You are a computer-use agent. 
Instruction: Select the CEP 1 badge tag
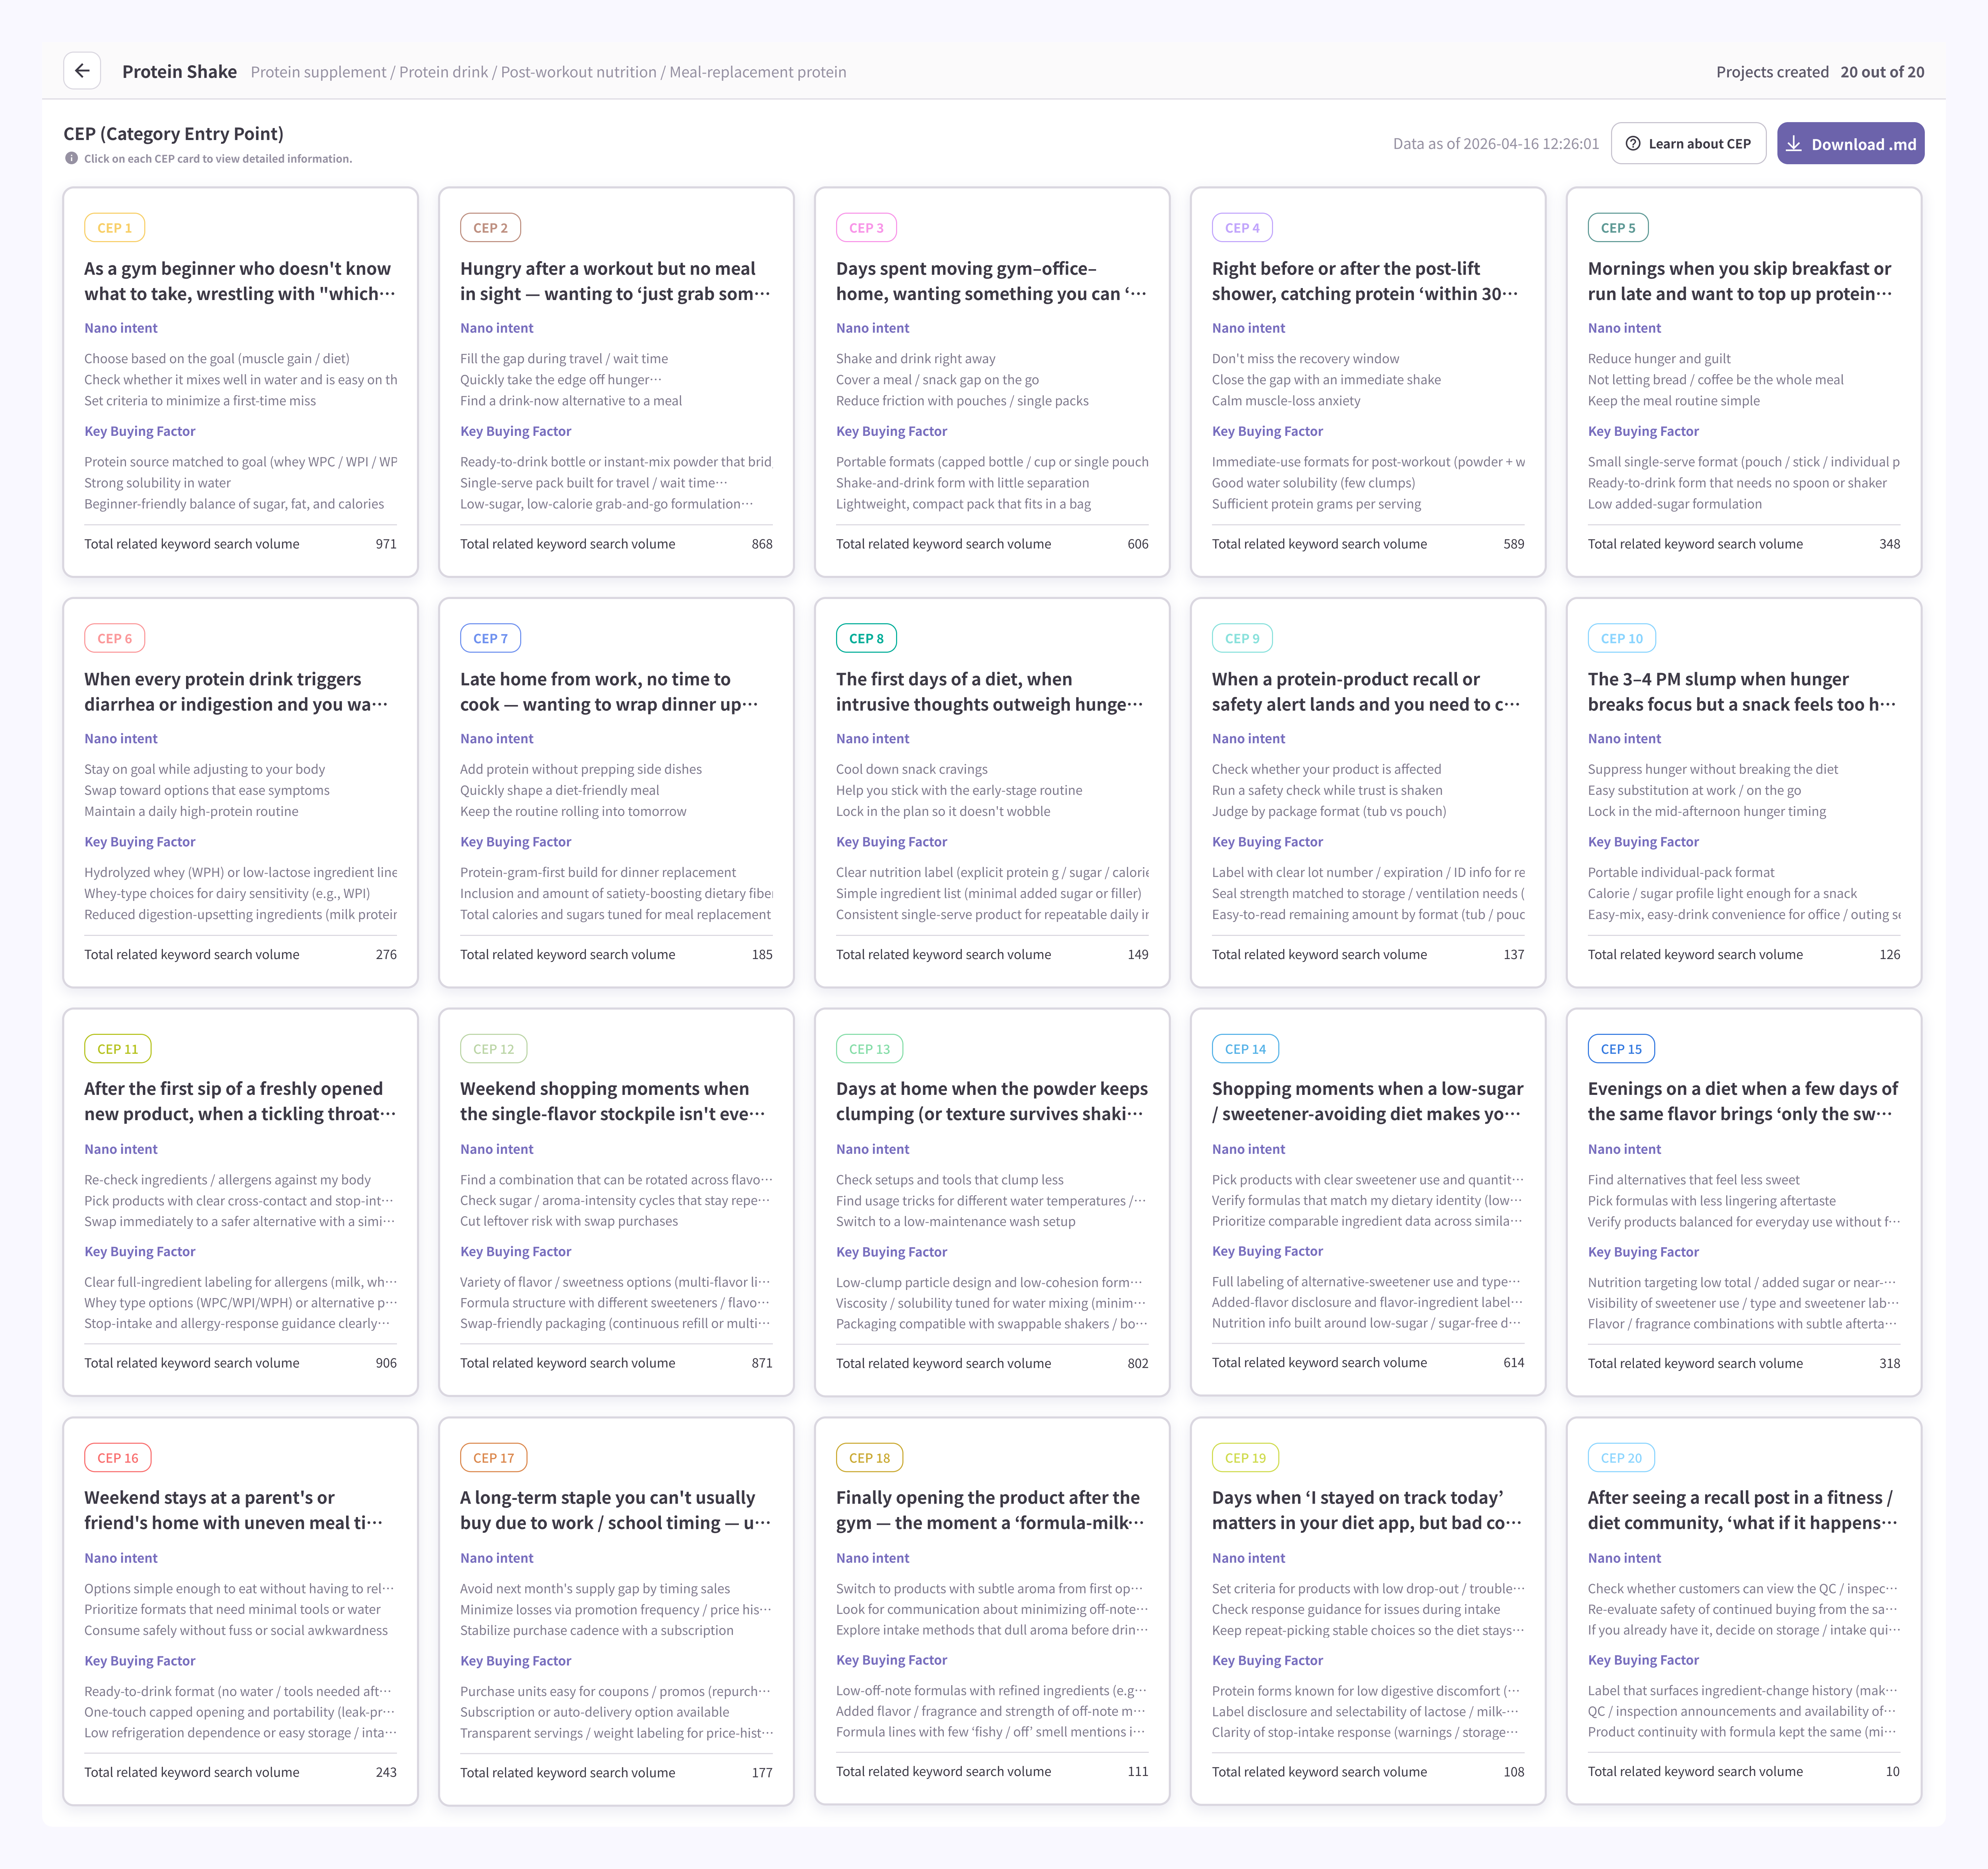tap(114, 228)
